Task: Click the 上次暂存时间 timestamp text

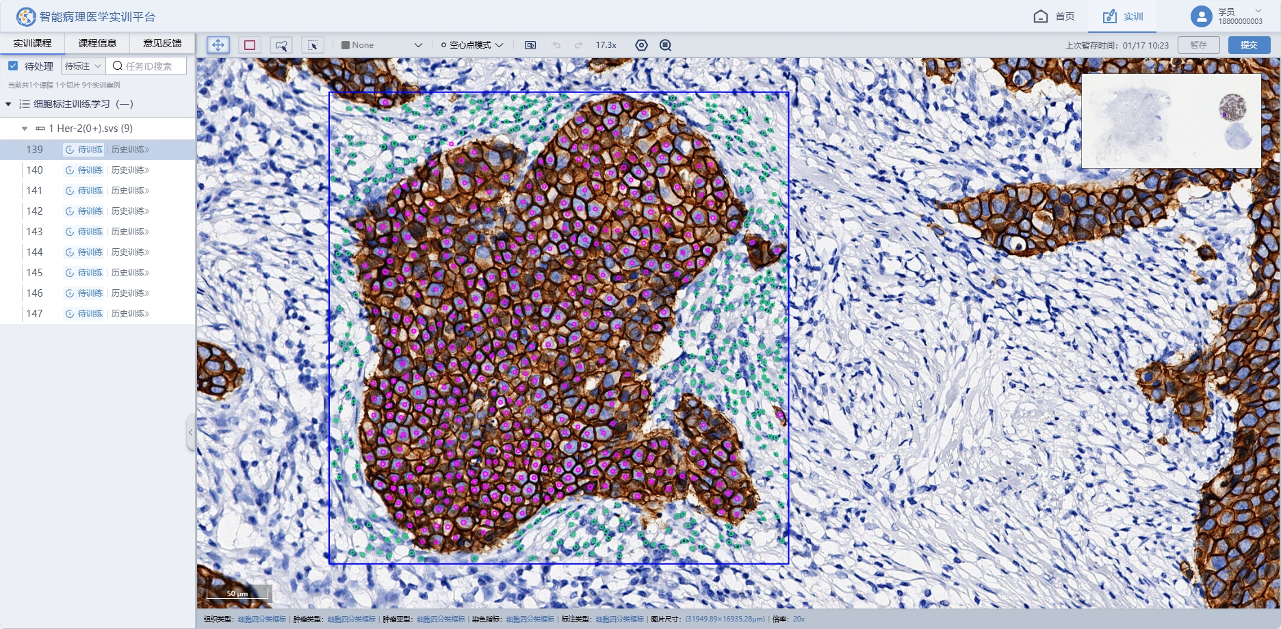Action: pyautogui.click(x=1117, y=46)
